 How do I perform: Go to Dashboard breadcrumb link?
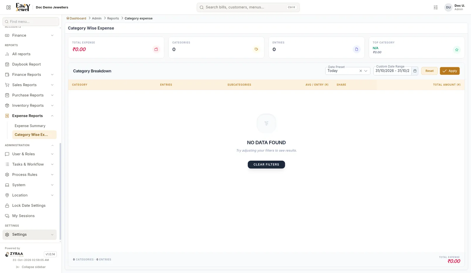tap(78, 18)
